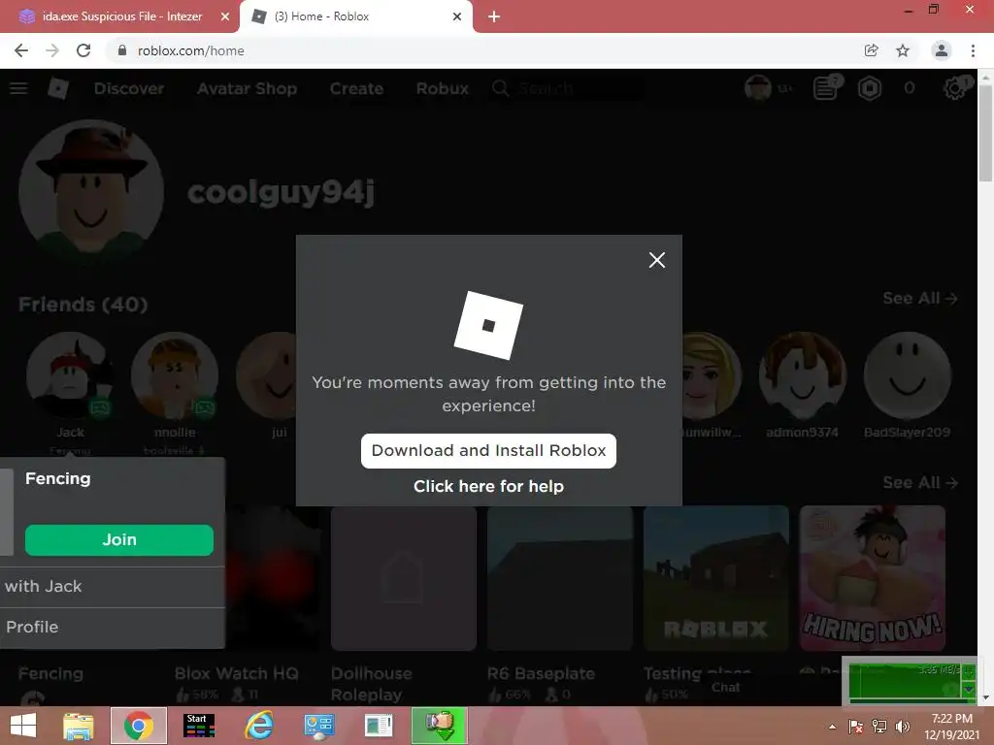994x745 pixels.
Task: Open the R6 Baseplate game thumbnail
Action: click(560, 578)
